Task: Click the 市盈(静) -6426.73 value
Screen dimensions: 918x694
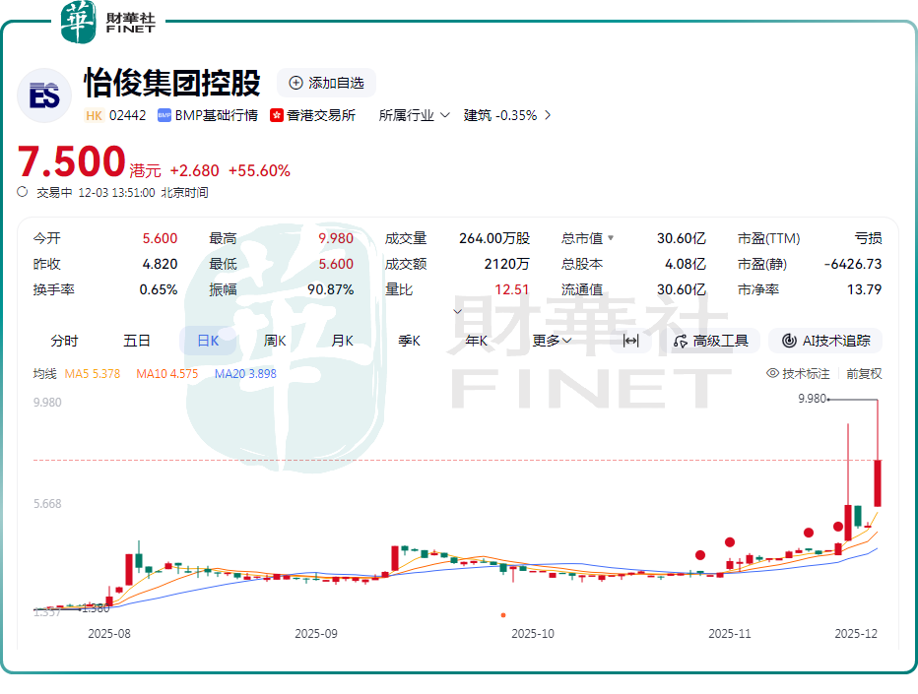Action: (x=852, y=264)
